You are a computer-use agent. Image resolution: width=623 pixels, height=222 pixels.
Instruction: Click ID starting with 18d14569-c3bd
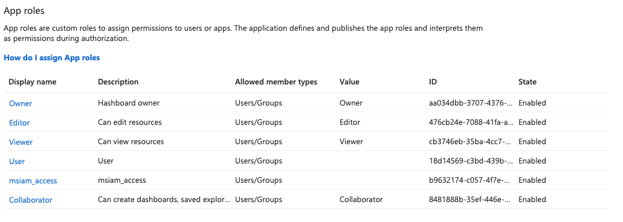point(471,161)
